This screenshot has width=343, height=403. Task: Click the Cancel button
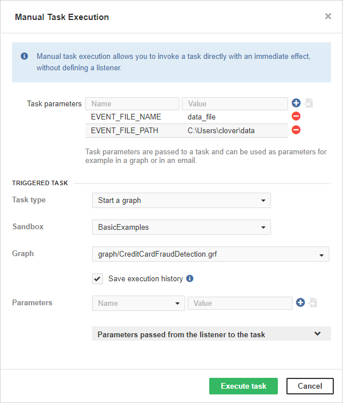coord(309,386)
